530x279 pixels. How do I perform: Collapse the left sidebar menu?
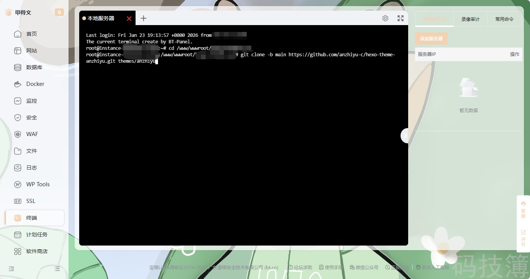pyautogui.click(x=11, y=269)
